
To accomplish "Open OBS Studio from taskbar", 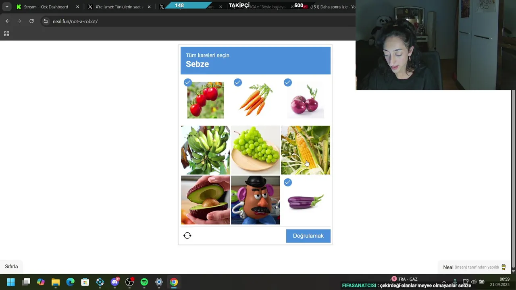I will tap(129, 282).
